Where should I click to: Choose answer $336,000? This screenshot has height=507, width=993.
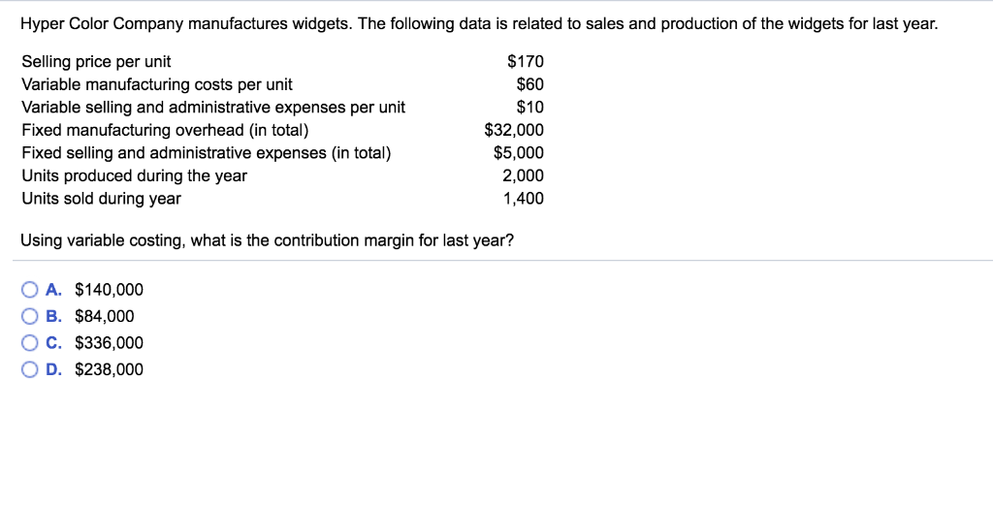click(109, 343)
